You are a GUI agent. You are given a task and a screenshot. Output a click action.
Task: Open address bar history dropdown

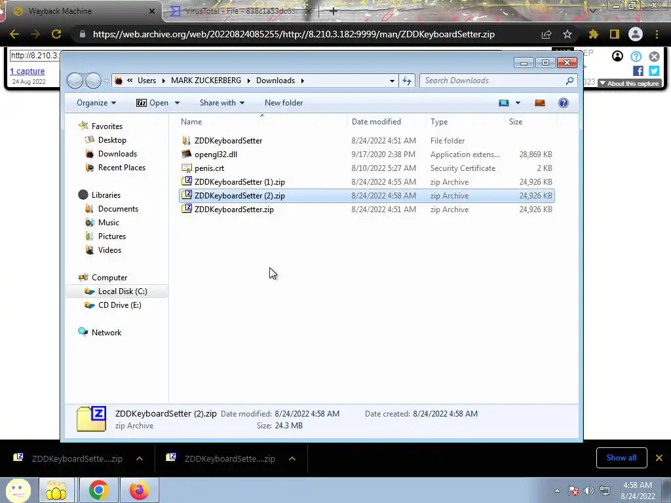392,81
